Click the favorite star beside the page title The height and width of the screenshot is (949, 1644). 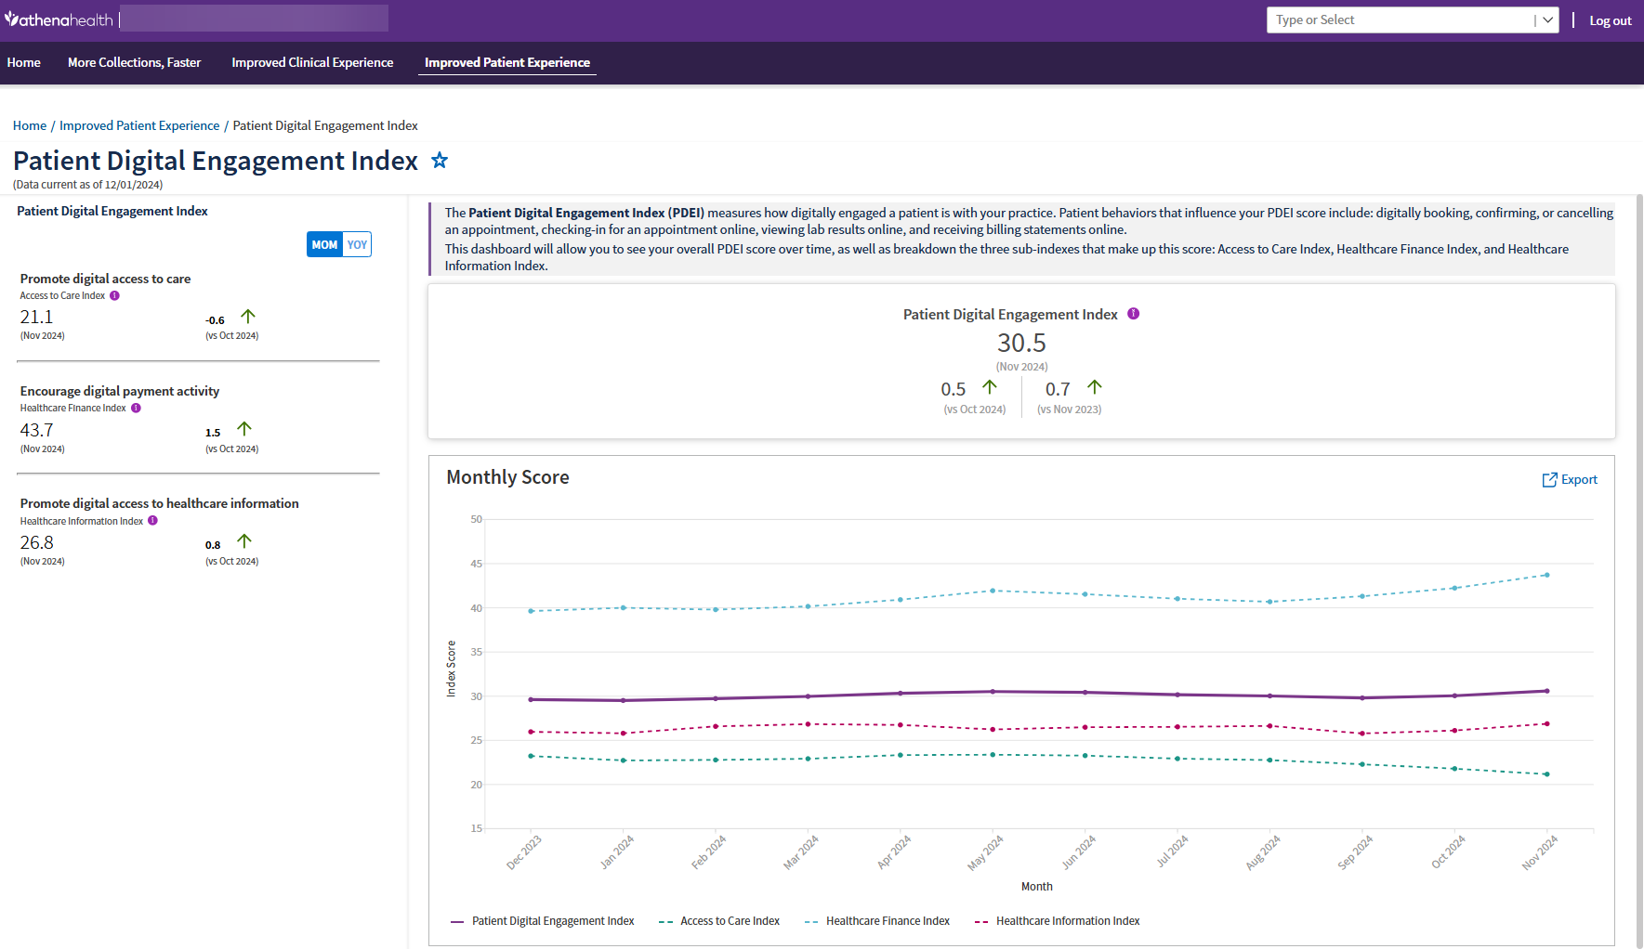coord(439,160)
